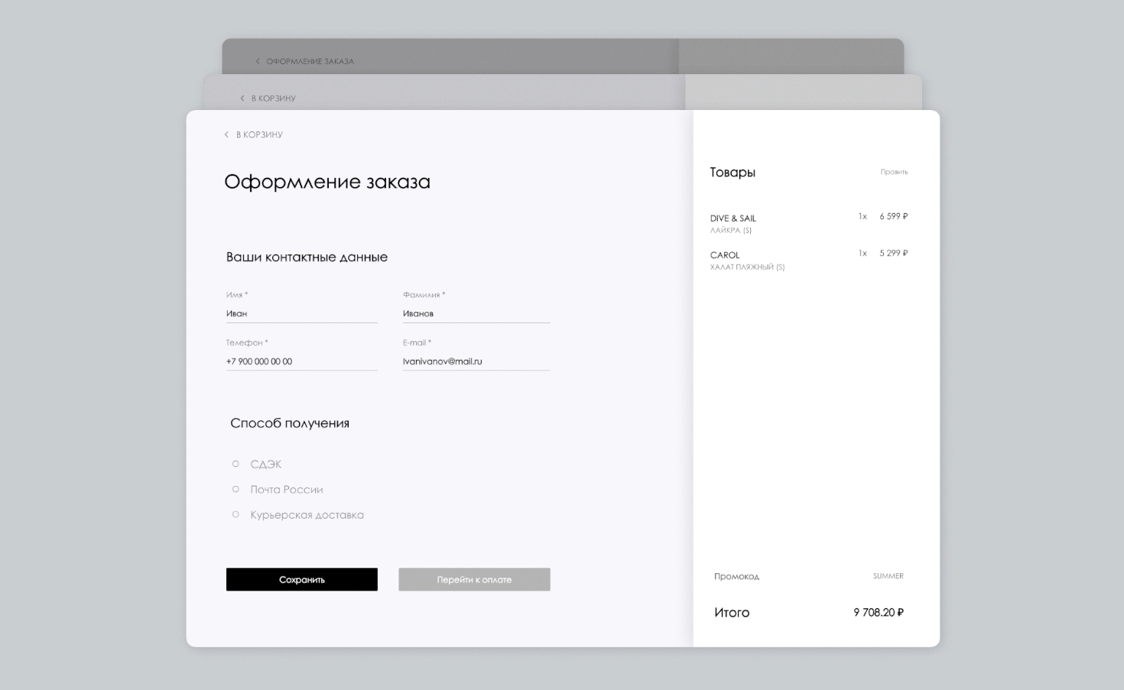Image resolution: width=1124 pixels, height=690 pixels.
Task: Click the E-mail address field
Action: click(x=476, y=360)
